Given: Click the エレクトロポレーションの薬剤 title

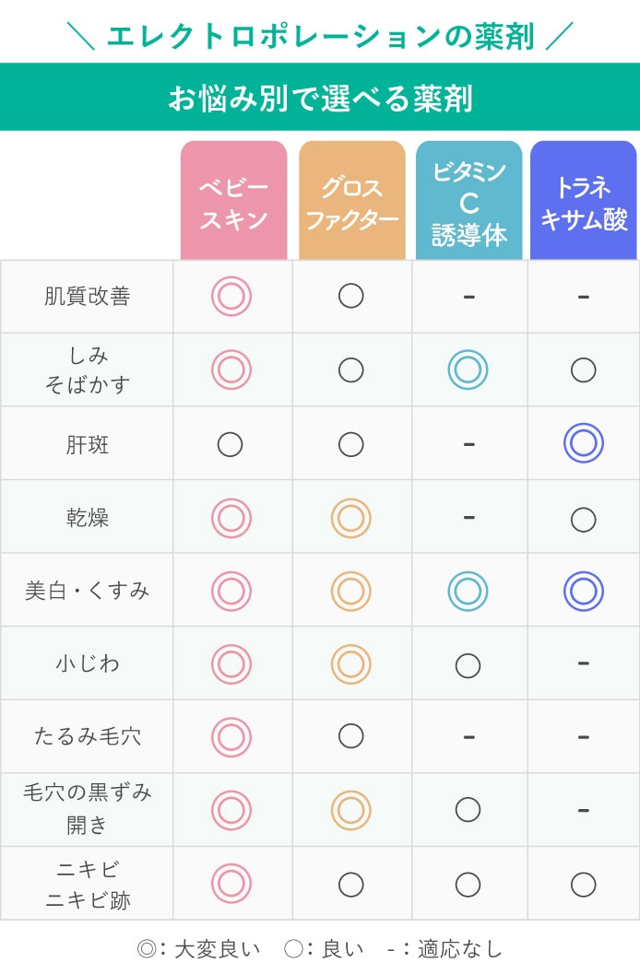Looking at the screenshot, I should point(320,36).
